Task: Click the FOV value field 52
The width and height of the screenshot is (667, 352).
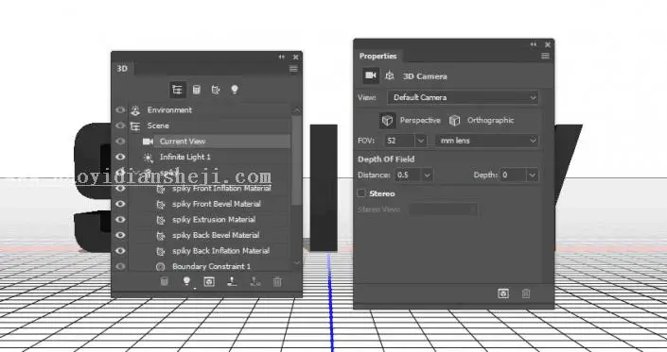Action: [400, 141]
